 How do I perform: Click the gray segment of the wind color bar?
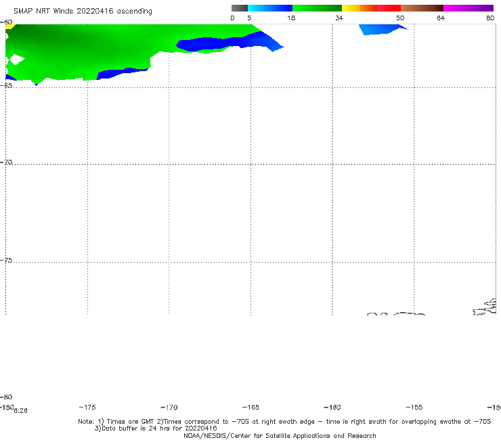coord(240,8)
